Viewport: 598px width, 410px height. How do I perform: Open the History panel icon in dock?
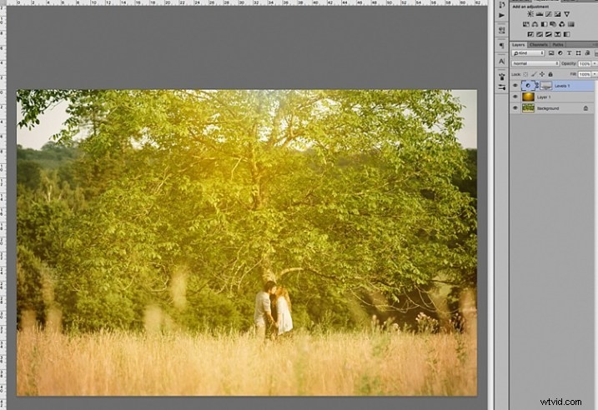[x=502, y=4]
